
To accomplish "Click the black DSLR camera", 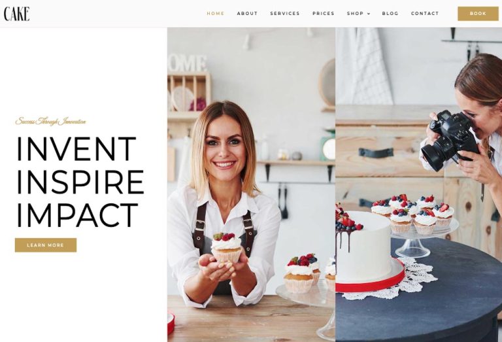I will click(x=450, y=139).
